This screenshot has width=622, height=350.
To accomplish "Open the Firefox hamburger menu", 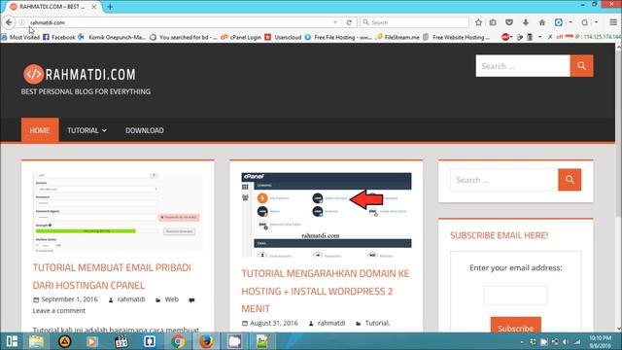I will (613, 22).
